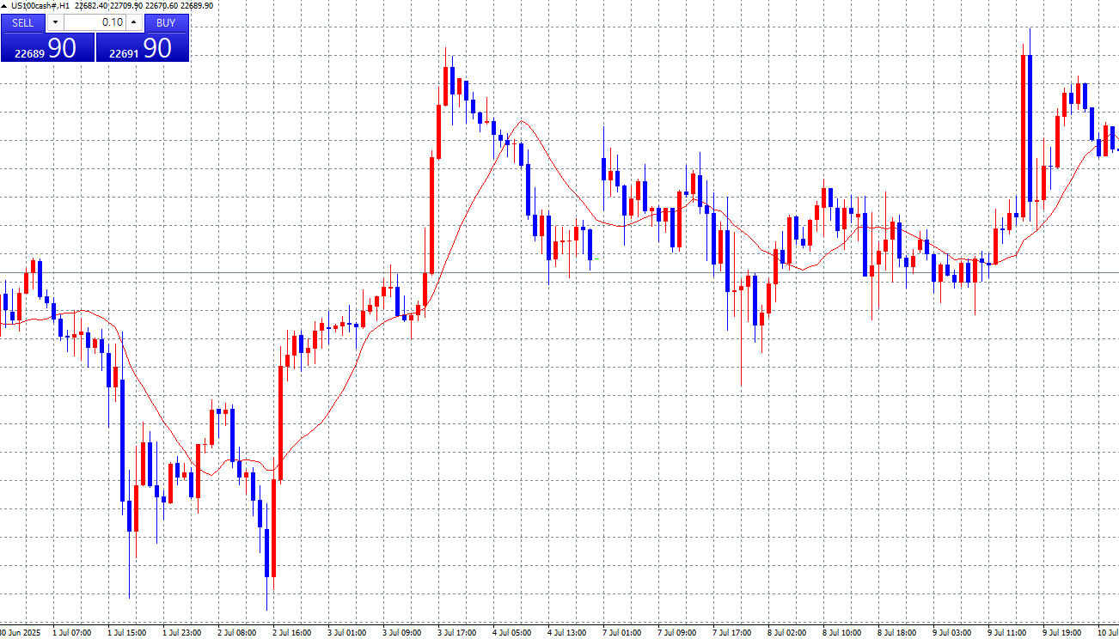
Task: Click the 3 Jul 17:00 time label
Action: 456,633
